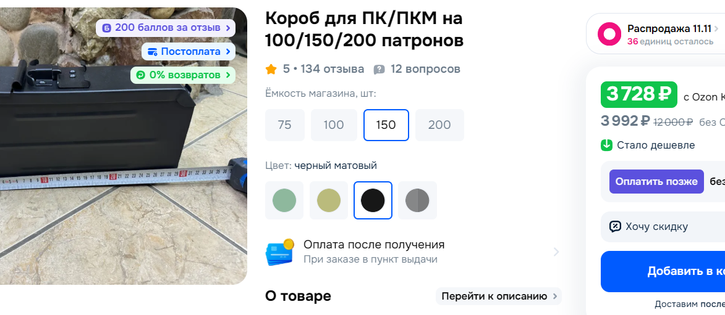Click the discount percent icon beside Хочу скидку
Viewport: 725px width, 315px height.
pyautogui.click(x=615, y=226)
